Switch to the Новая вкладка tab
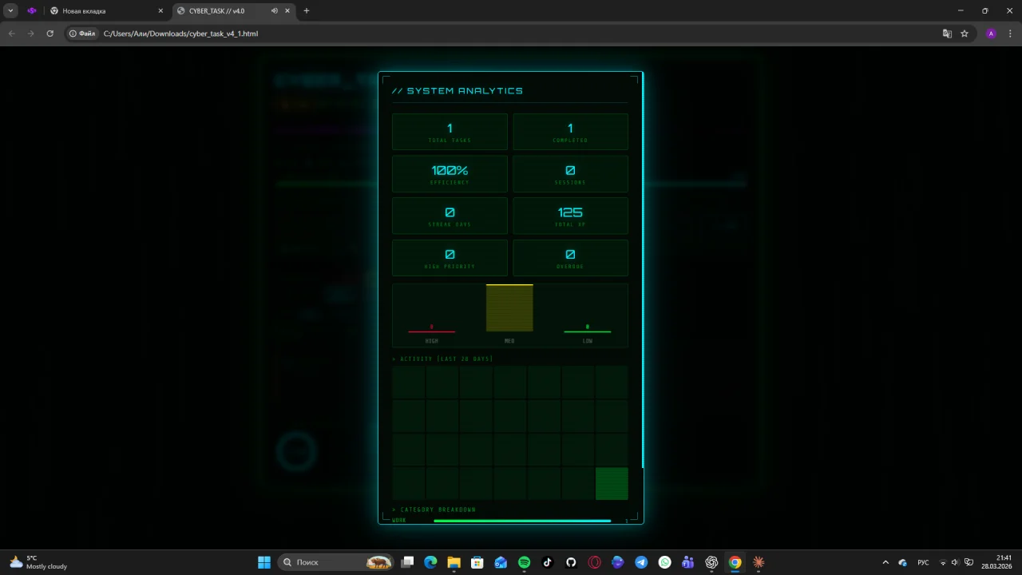Viewport: 1022px width, 575px height. [x=106, y=11]
